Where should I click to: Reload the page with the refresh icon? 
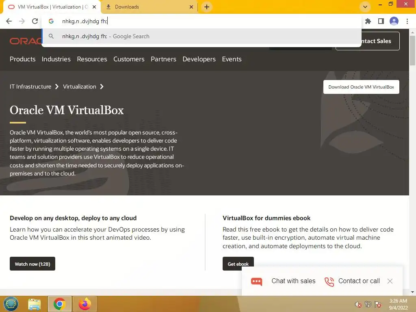tap(35, 21)
